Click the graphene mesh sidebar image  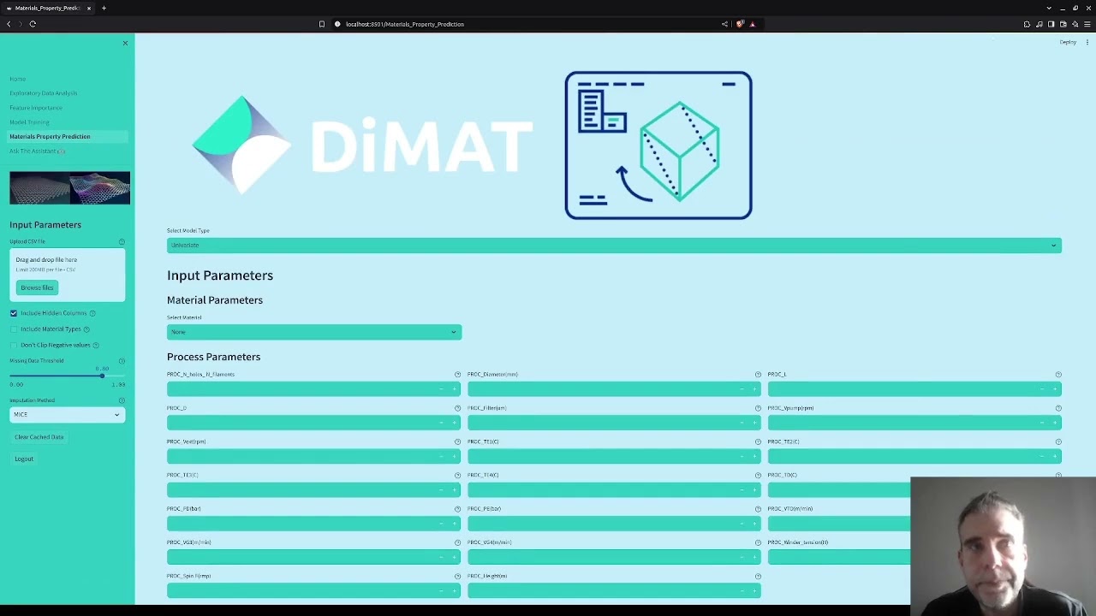tap(69, 188)
